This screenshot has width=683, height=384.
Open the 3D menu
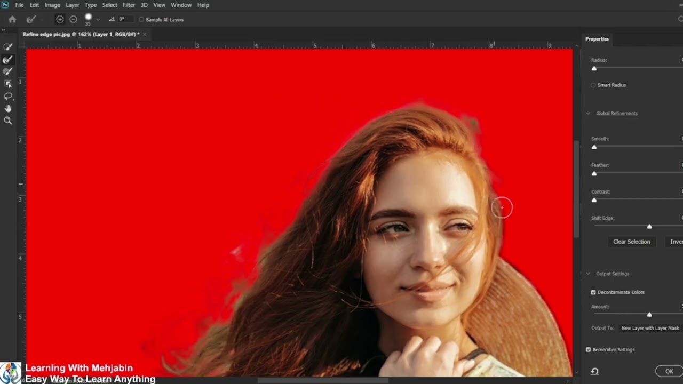pyautogui.click(x=144, y=5)
